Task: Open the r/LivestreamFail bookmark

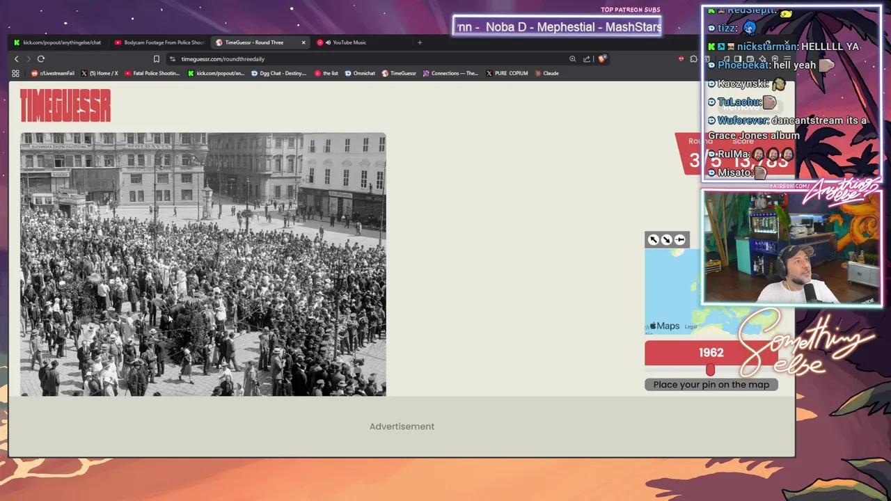Action: (x=53, y=73)
